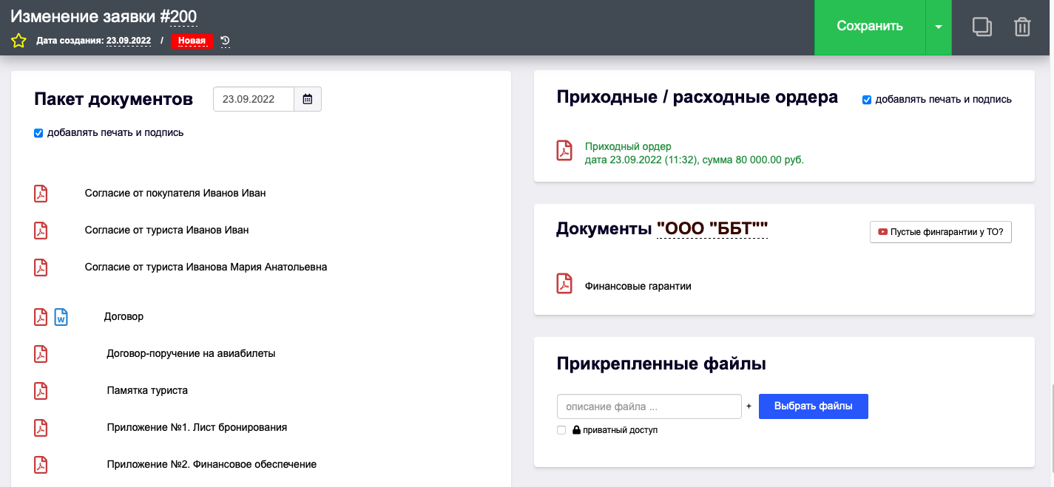Click Согласие от туриста Иванова Мария Анатольевна text
This screenshot has height=487, width=1054.
(206, 267)
